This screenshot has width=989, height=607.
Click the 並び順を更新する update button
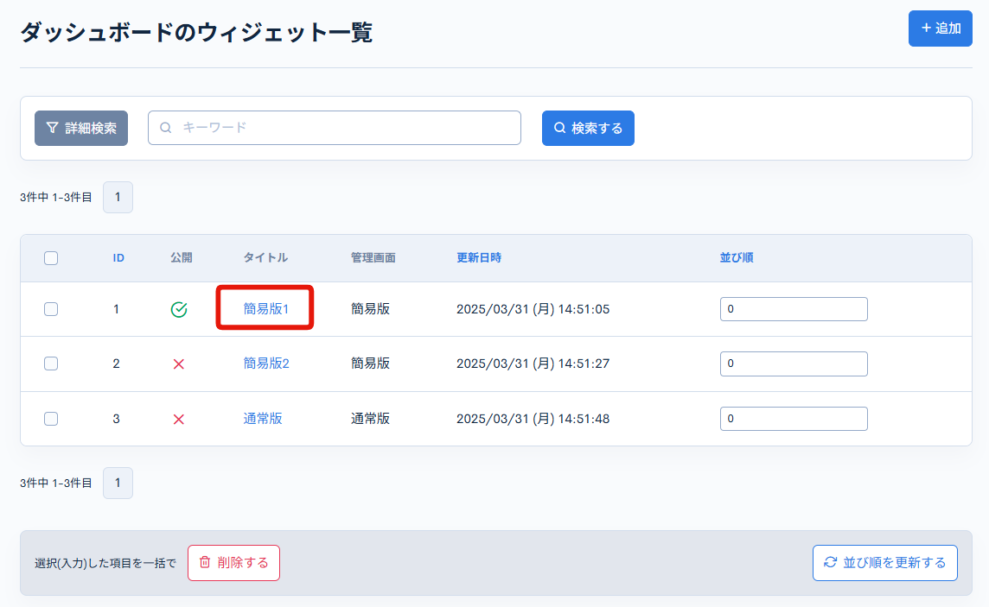coord(884,562)
